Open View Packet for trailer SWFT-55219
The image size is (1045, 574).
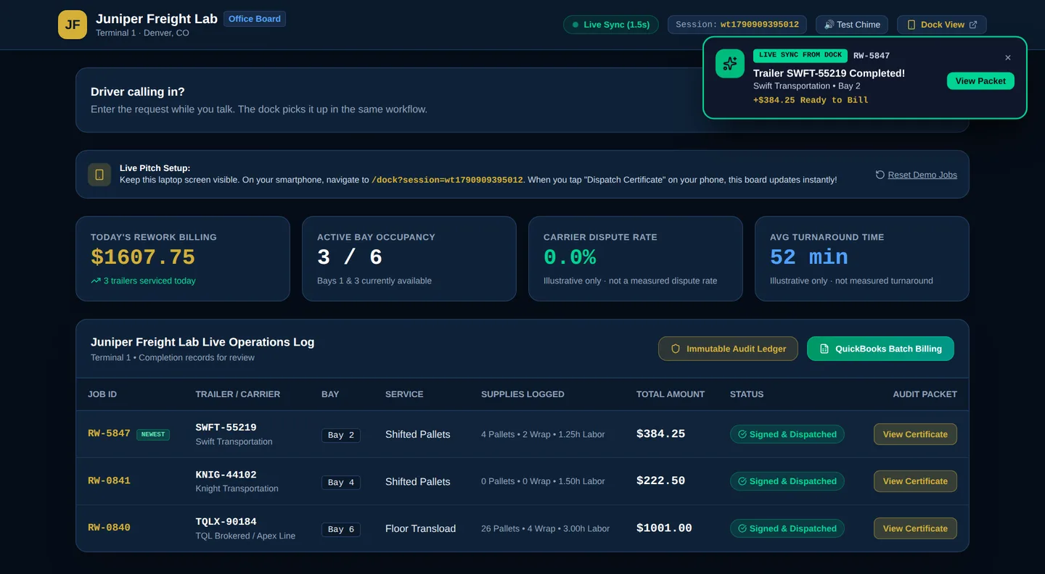[x=980, y=81]
